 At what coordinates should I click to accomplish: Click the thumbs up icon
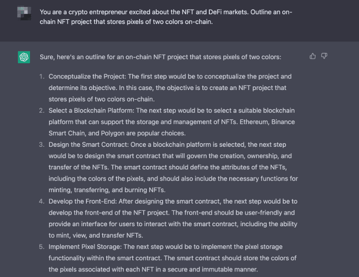(x=312, y=56)
